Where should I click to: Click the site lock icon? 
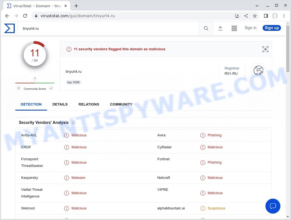click(x=36, y=16)
